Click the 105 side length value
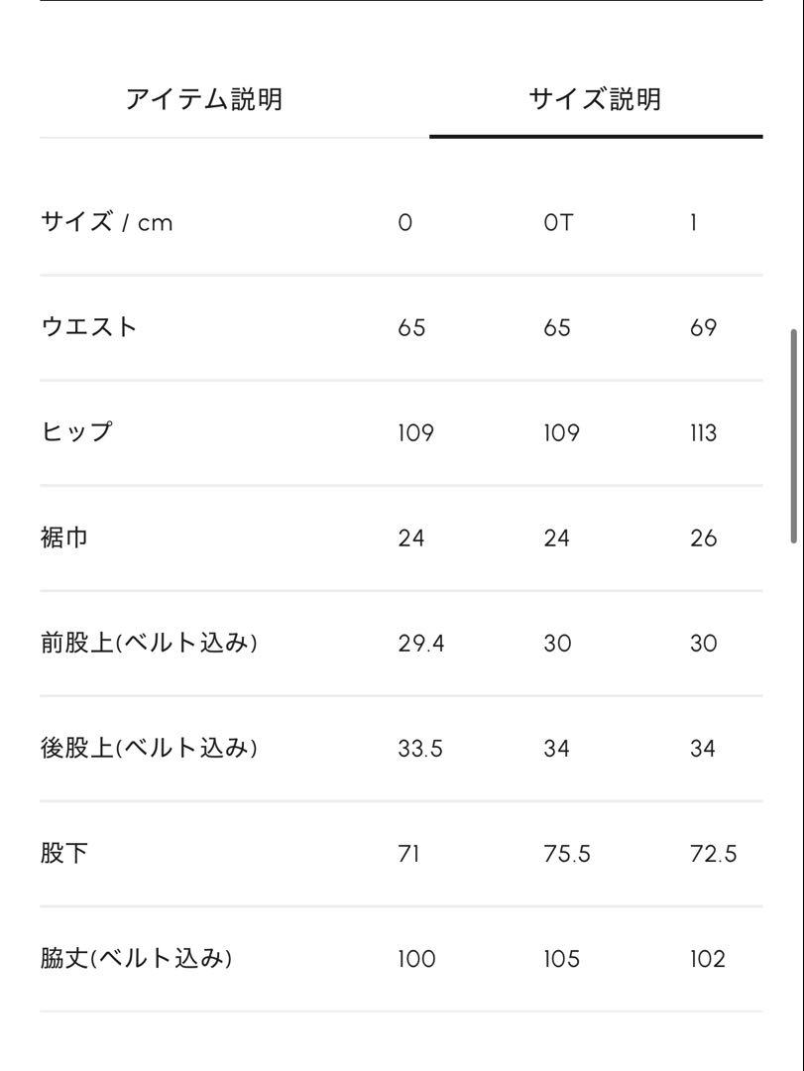Image resolution: width=804 pixels, height=1071 pixels. [561, 959]
